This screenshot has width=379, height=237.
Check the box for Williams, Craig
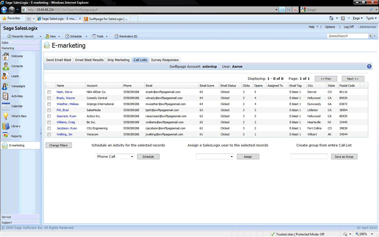tap(49, 122)
